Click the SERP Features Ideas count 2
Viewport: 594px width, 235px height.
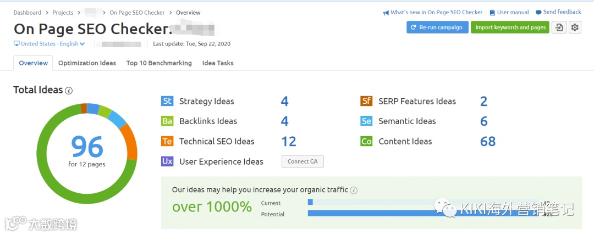[484, 102]
